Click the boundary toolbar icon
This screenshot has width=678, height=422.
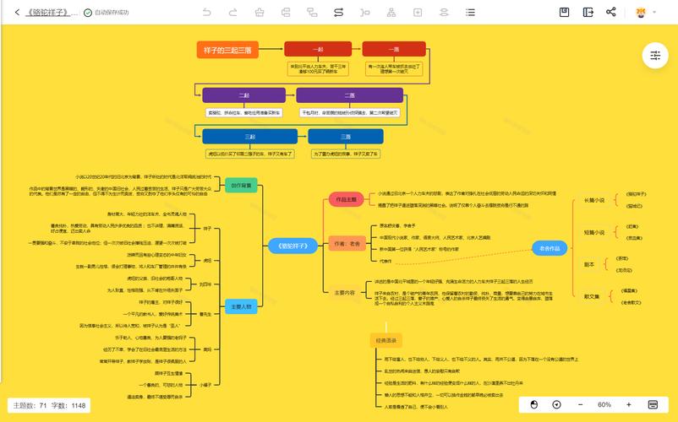(444, 13)
